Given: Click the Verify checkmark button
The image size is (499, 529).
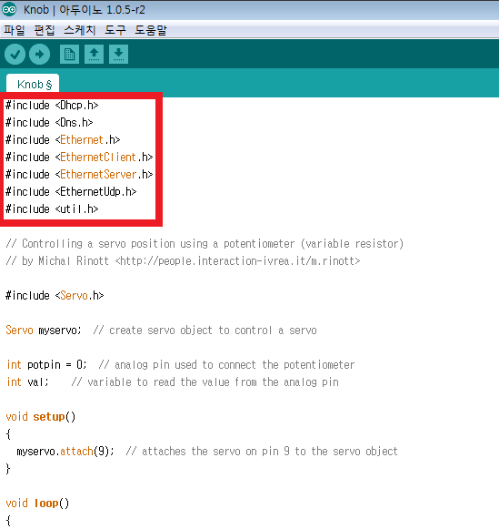Looking at the screenshot, I should [15, 55].
